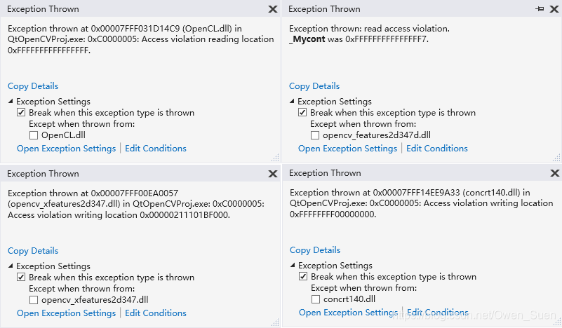Edit Conditions for the OpenCL.dll exception
Image resolution: width=562 pixels, height=328 pixels.
click(155, 149)
